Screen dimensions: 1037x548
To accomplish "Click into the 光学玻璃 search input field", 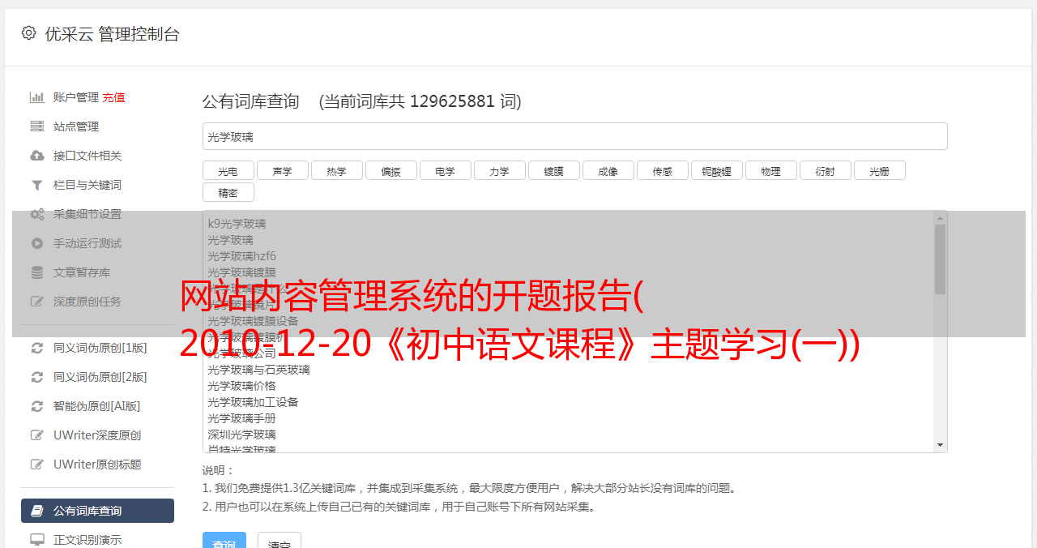I will tap(575, 136).
